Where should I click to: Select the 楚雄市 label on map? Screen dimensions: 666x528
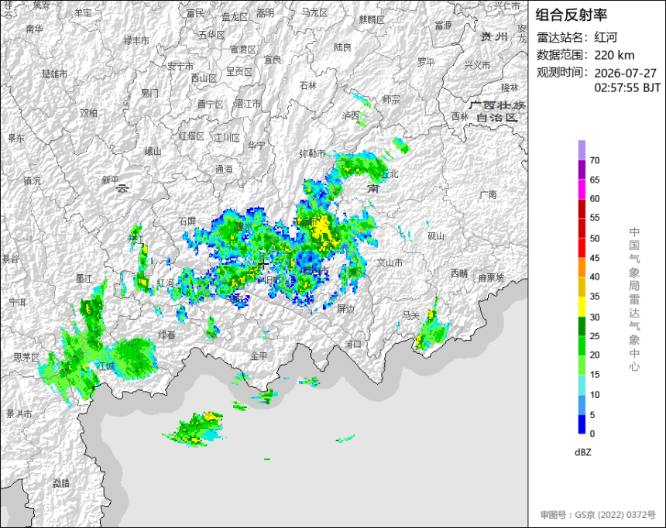54,74
